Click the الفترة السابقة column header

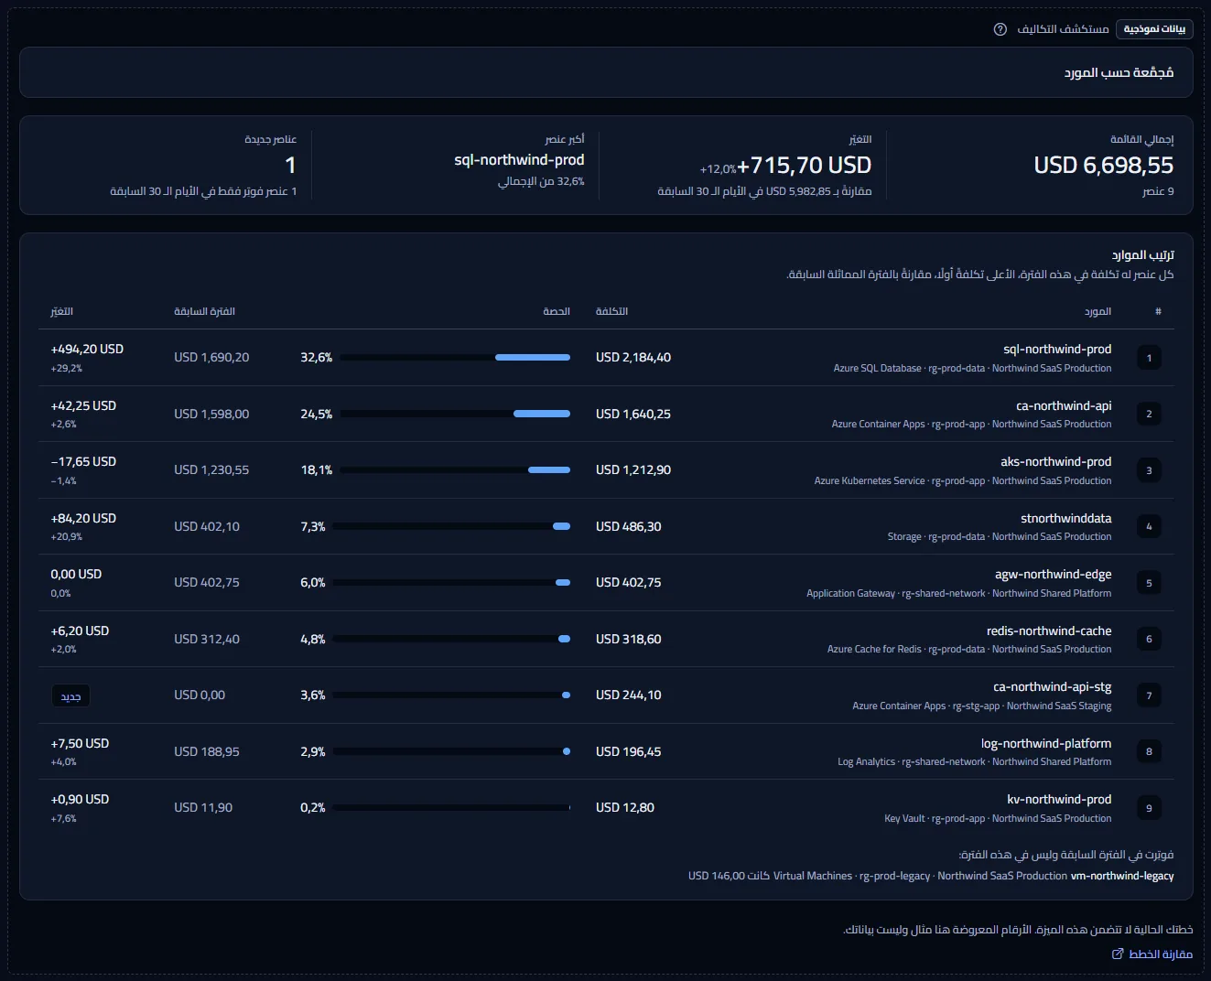(x=204, y=311)
